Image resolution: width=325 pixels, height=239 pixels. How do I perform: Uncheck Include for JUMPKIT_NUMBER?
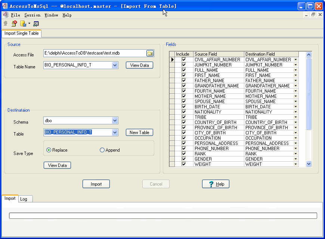pyautogui.click(x=184, y=65)
